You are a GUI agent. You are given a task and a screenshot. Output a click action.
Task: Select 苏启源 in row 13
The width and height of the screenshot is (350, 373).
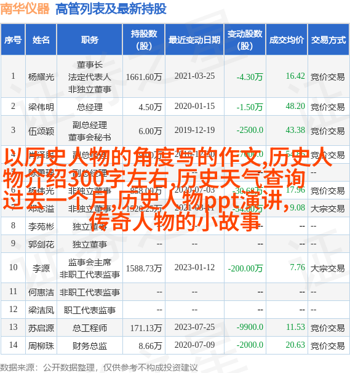[x=41, y=328]
